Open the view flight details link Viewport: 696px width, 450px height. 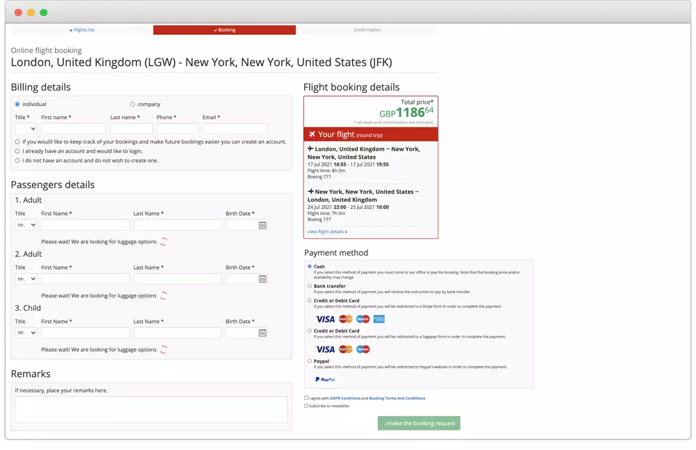tap(324, 231)
